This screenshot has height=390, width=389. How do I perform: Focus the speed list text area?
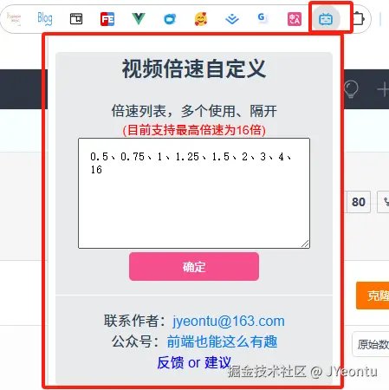point(194,193)
